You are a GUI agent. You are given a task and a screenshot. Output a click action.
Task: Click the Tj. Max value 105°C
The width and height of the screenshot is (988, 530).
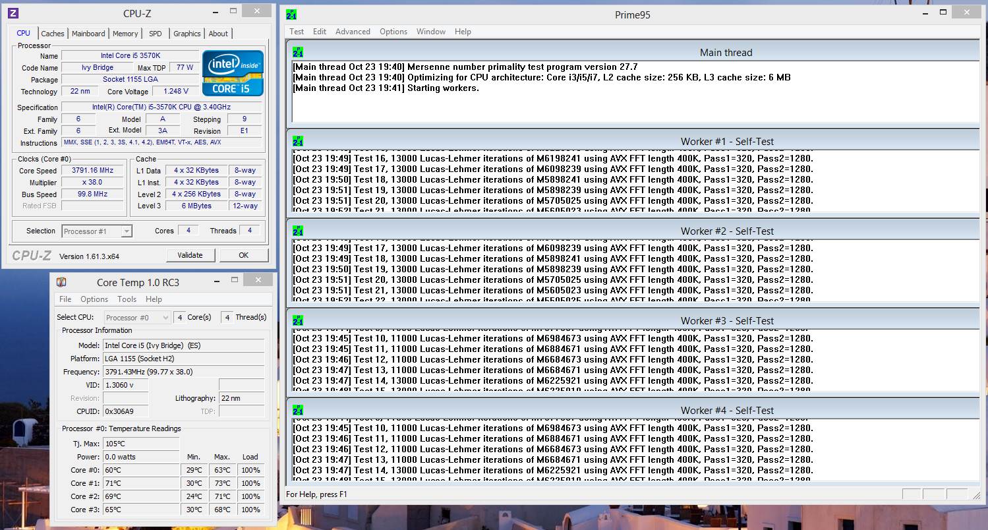(141, 444)
